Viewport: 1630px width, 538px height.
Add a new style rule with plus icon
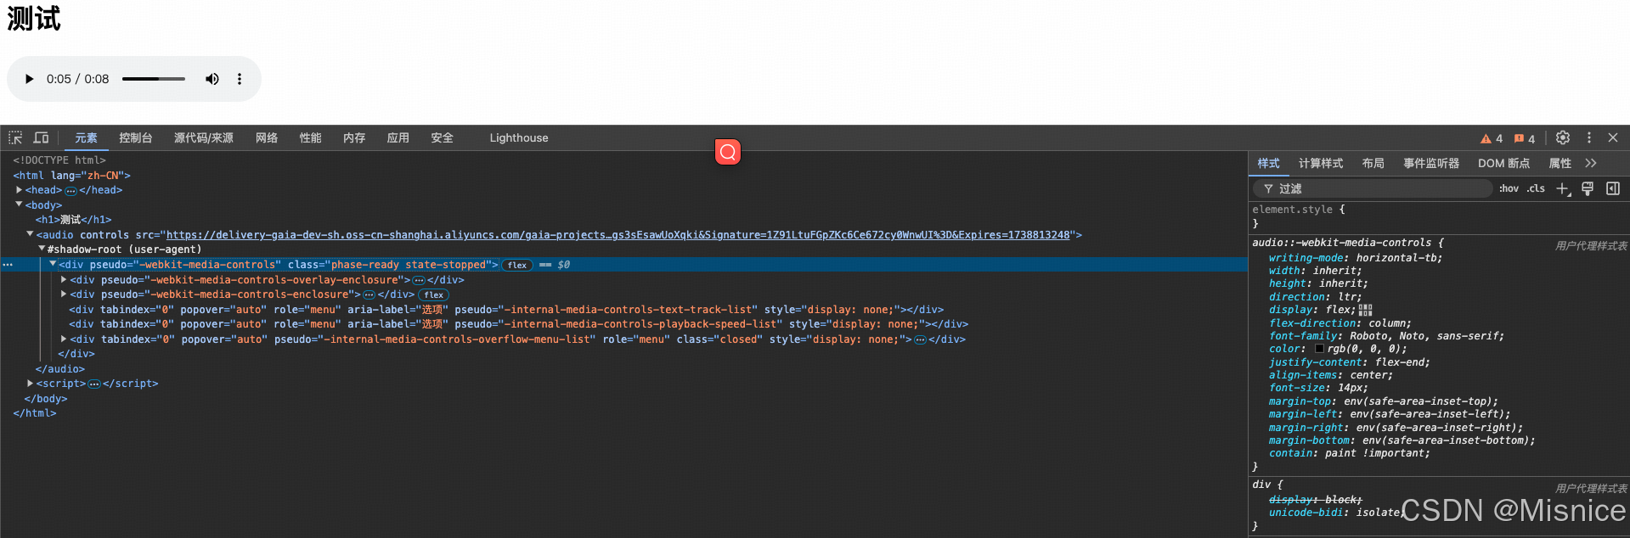(1563, 188)
